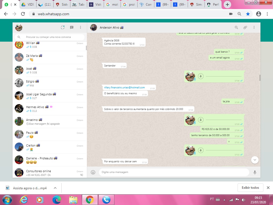Start a new chat with the message icon
Screen dimensions: 273x205
coord(72,27)
